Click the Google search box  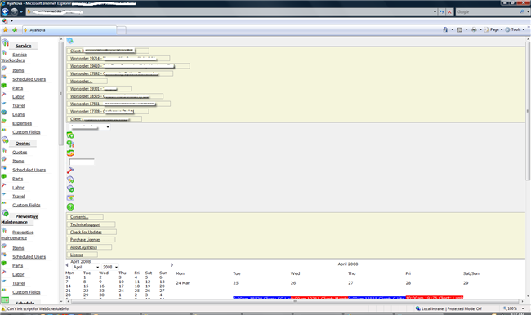[x=487, y=12]
